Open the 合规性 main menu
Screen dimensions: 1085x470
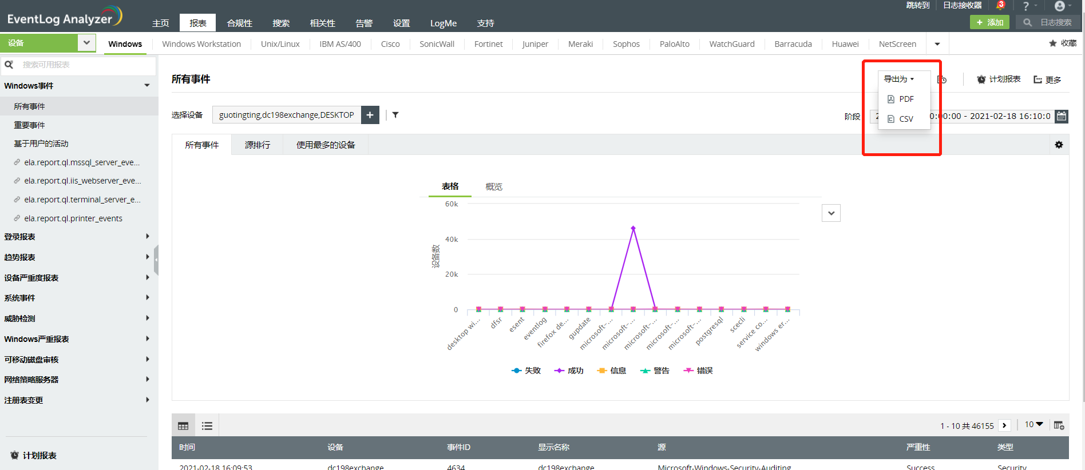[x=239, y=23]
